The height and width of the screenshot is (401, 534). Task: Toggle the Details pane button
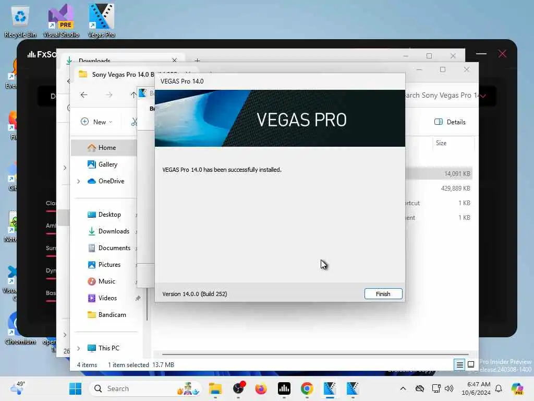click(x=450, y=122)
